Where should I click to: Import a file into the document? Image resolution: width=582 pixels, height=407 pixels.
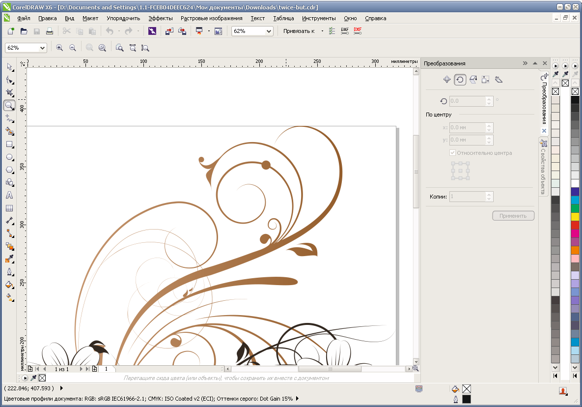point(169,31)
